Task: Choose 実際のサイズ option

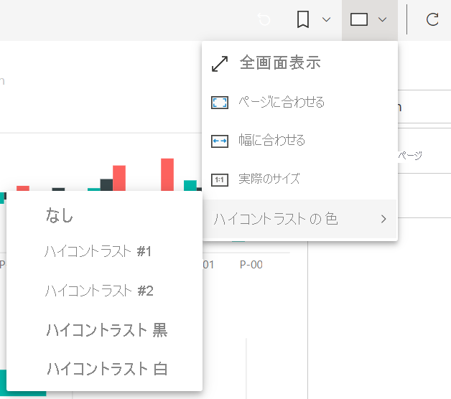Action: 300,179
